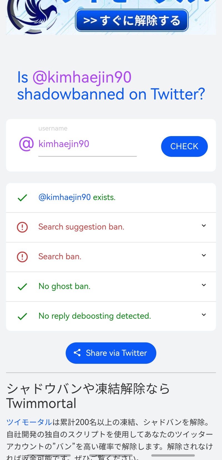Tap the すぐに解除する banner button
Viewport: 222px width, 460px height.
(x=132, y=21)
